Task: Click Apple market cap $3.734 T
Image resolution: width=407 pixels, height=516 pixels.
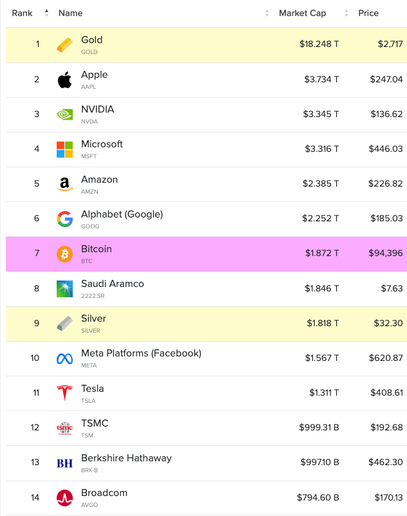Action: click(321, 79)
